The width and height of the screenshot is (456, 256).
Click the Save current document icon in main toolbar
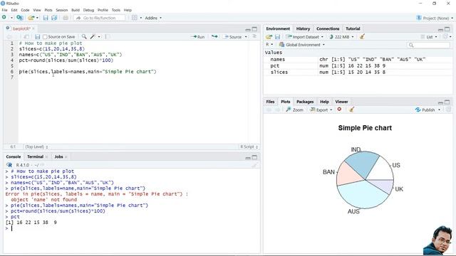46,18
